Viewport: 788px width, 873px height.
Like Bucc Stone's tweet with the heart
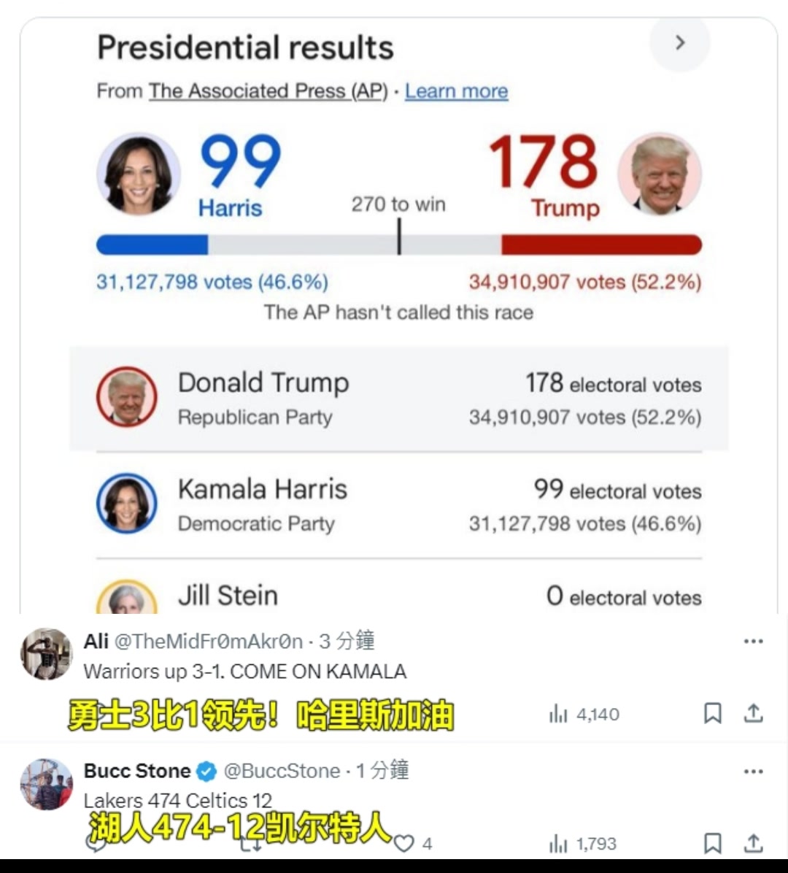click(403, 844)
